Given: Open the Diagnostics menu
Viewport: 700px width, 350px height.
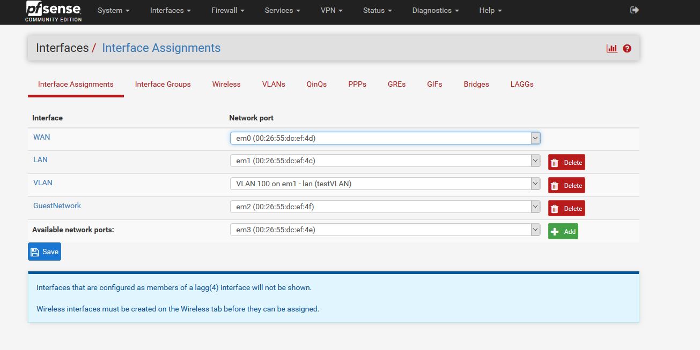Looking at the screenshot, I should pos(435,11).
